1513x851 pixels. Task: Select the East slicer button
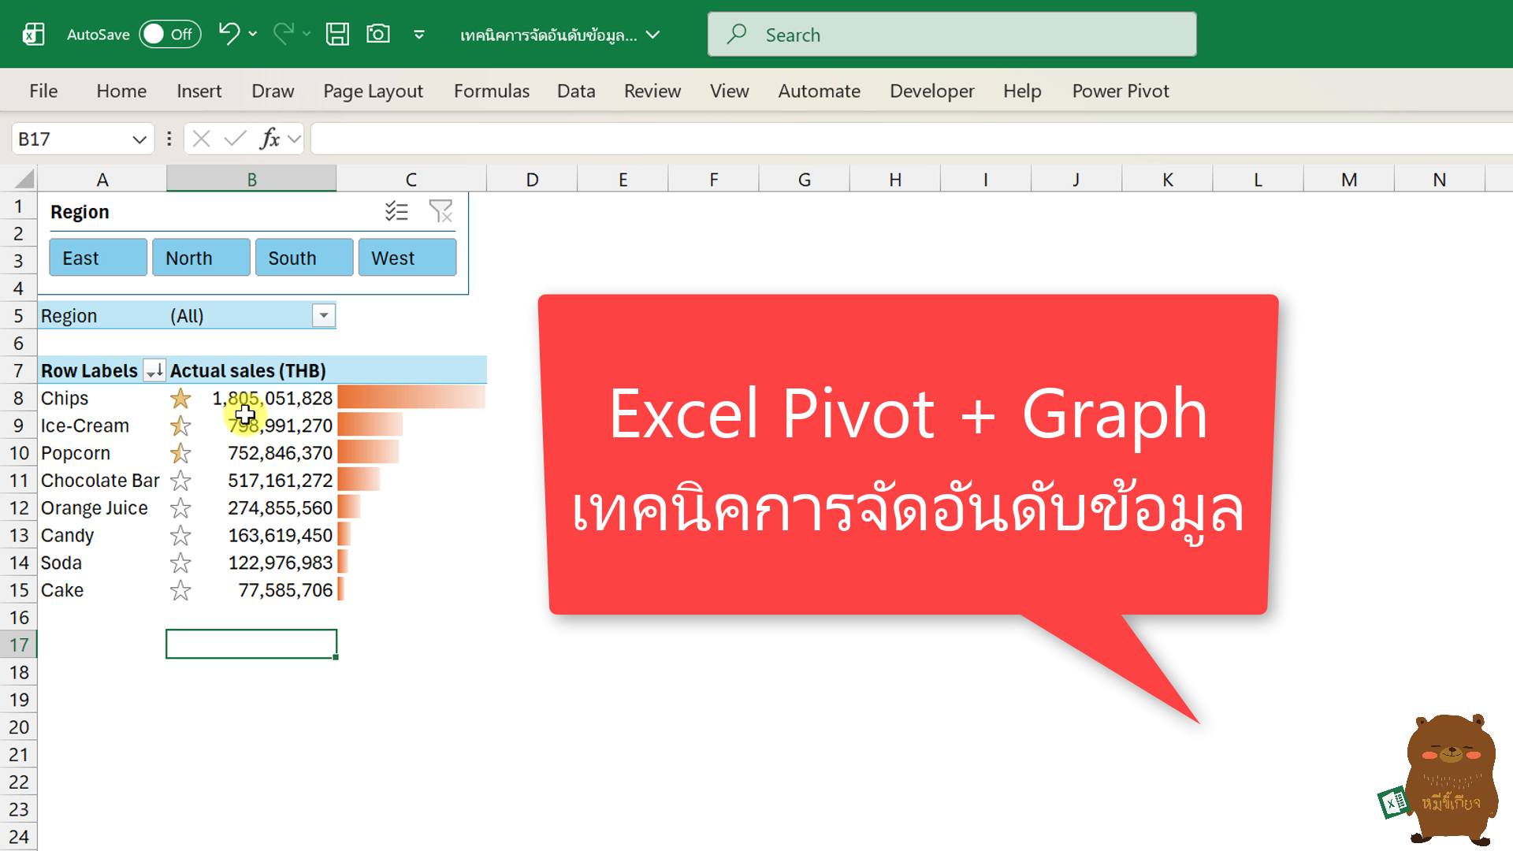[x=99, y=258]
